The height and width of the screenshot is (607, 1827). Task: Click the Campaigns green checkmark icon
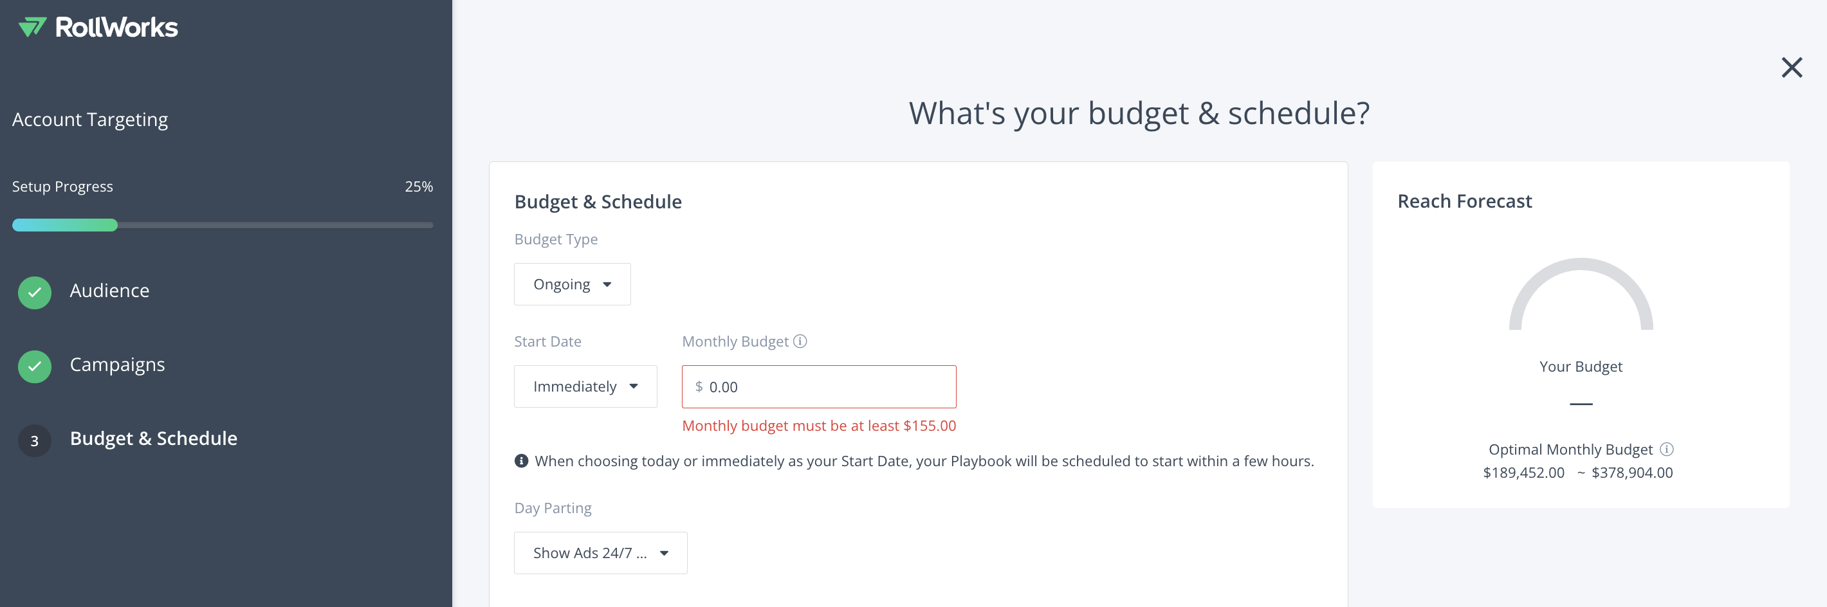pos(35,366)
